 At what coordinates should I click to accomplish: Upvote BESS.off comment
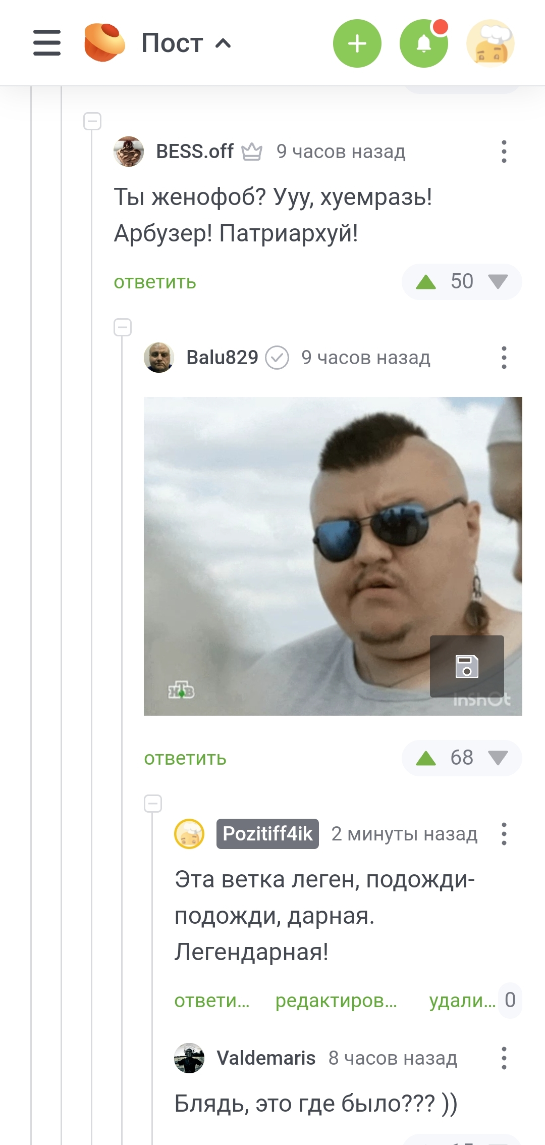pos(426,282)
